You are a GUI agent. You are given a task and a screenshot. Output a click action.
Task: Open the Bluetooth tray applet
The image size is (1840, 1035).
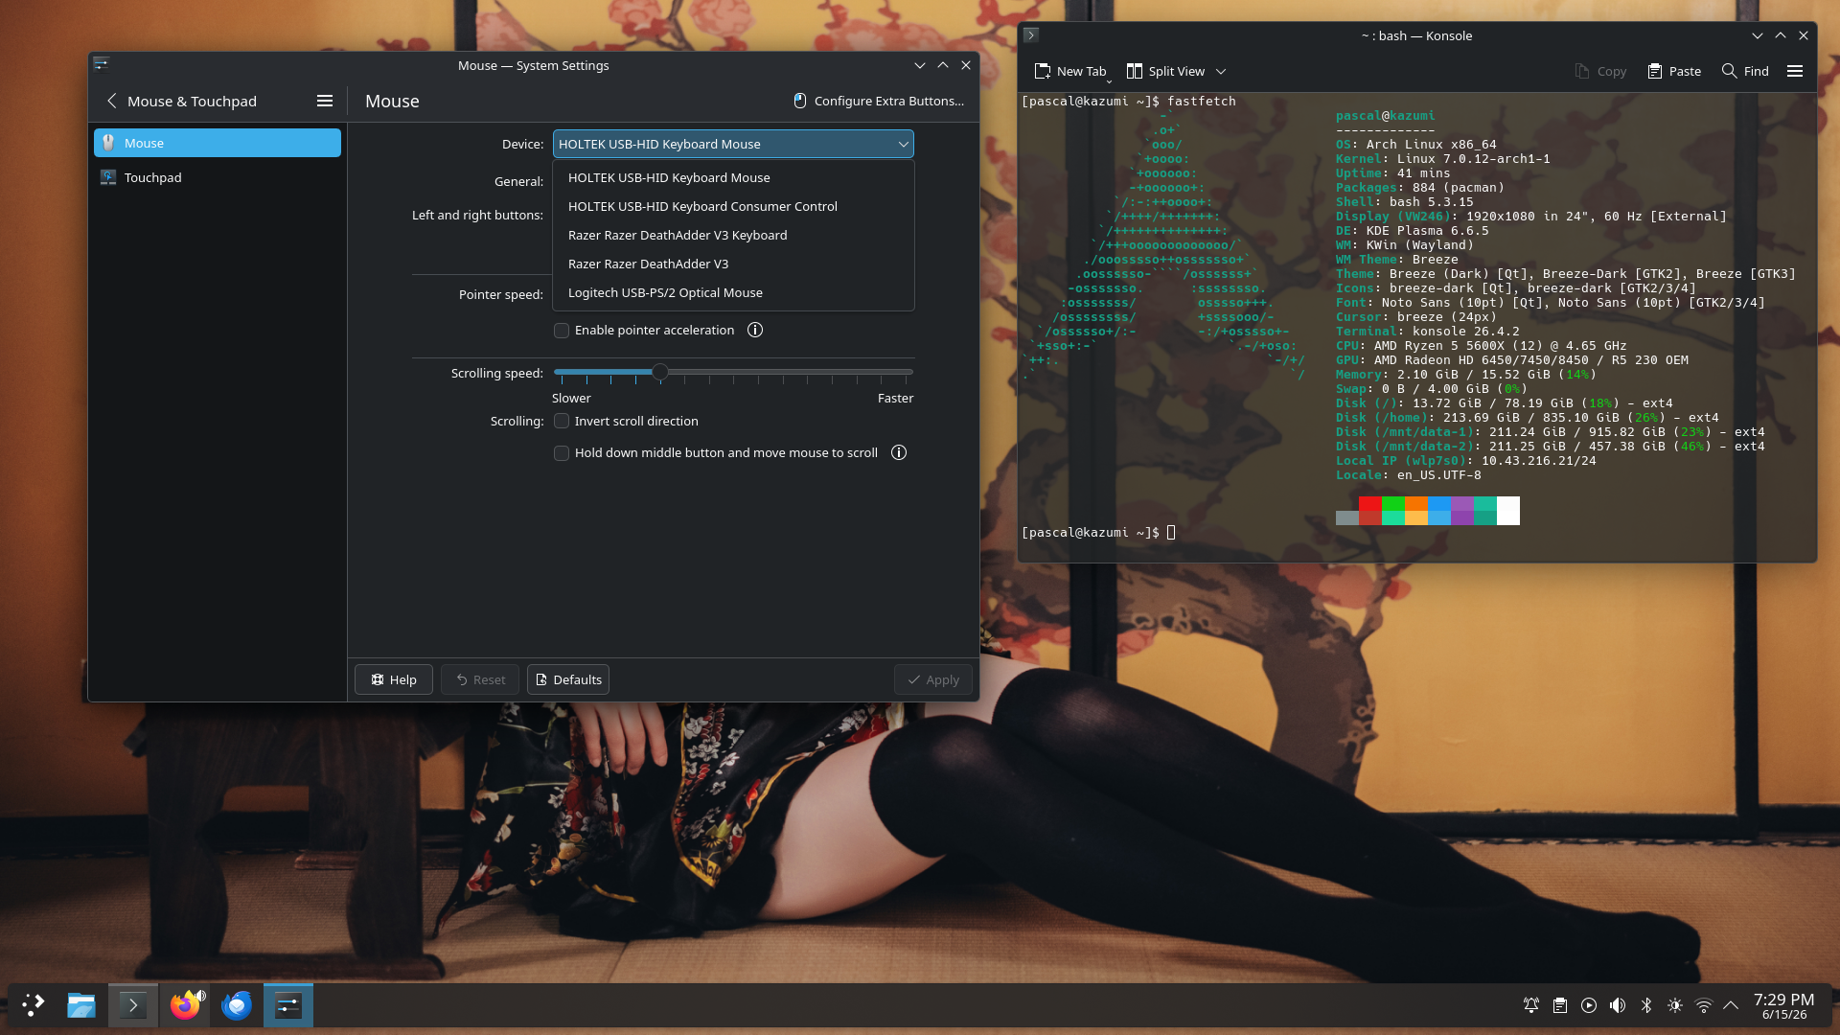pos(1646,1005)
